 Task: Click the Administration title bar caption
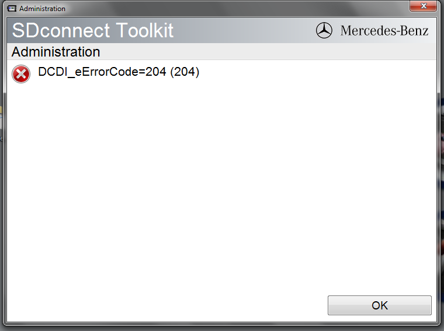coord(42,9)
